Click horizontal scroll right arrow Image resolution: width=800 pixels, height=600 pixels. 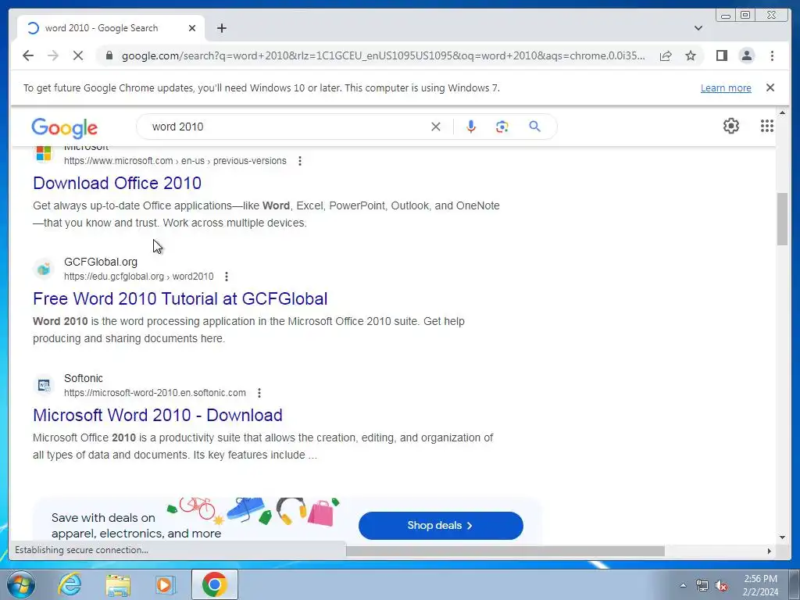(x=770, y=551)
